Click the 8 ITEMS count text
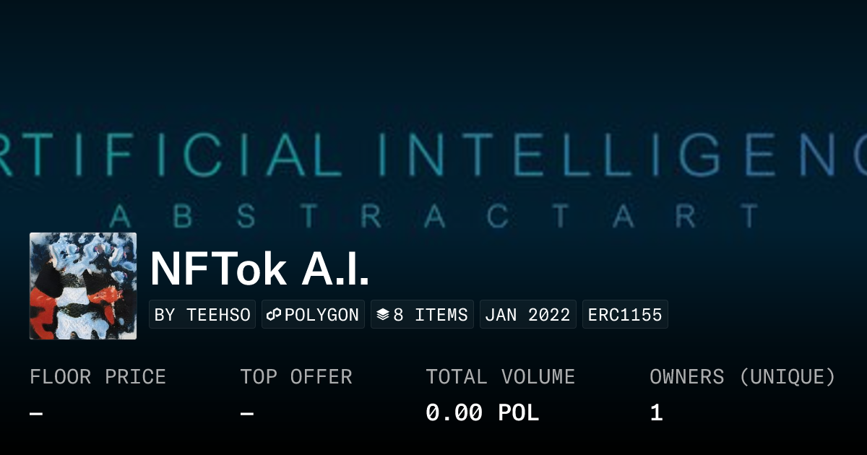Image resolution: width=867 pixels, height=455 pixels. pos(431,315)
